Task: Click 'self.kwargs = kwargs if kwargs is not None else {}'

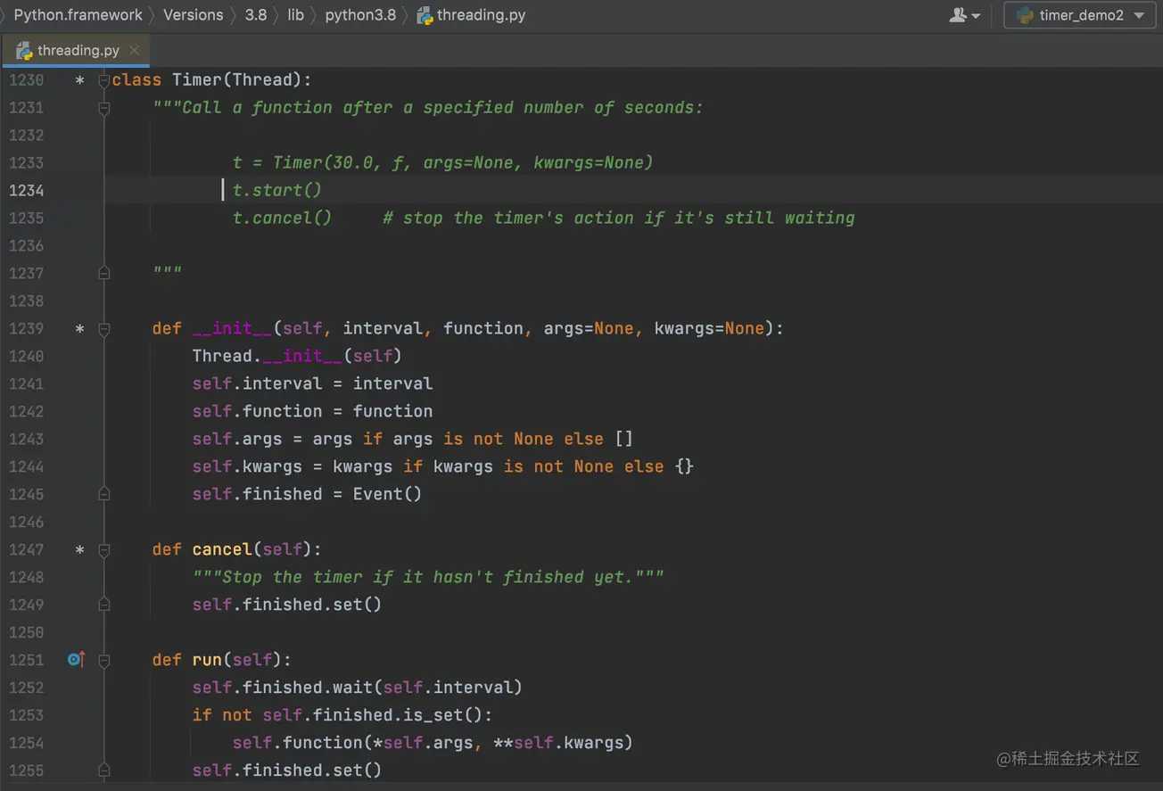Action: [442, 467]
